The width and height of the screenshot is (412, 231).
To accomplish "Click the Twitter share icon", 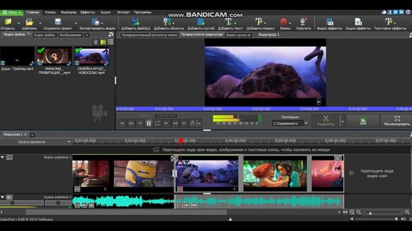I will point(396,12).
